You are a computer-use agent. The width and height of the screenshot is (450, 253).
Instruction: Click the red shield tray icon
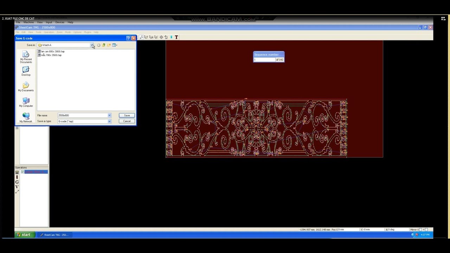click(x=417, y=235)
